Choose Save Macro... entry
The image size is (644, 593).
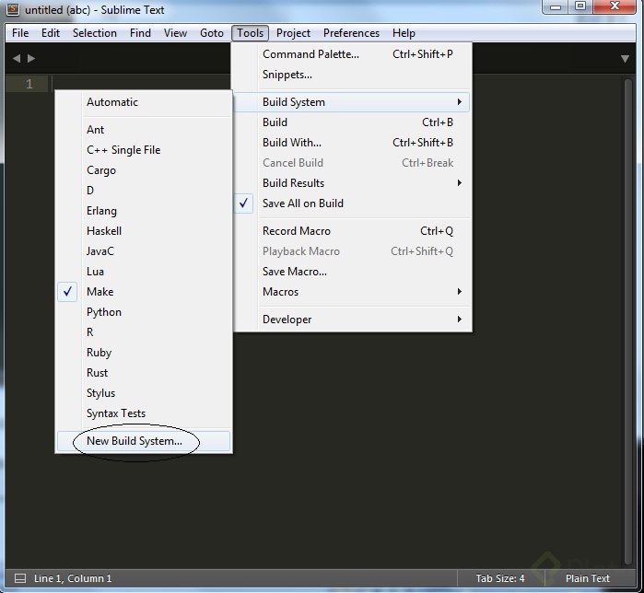352,272
